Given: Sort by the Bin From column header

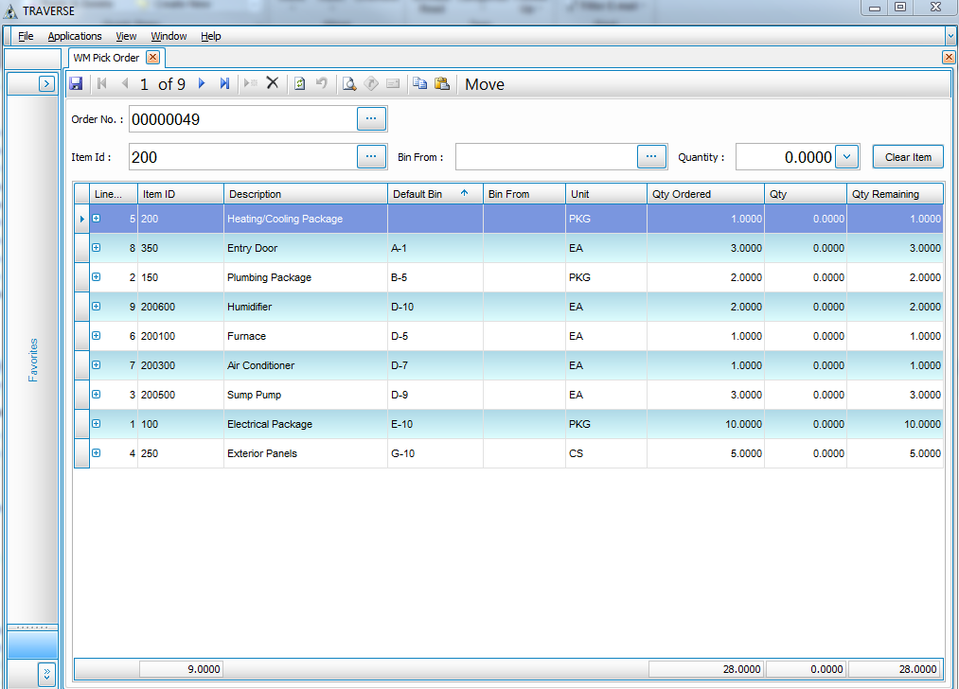Looking at the screenshot, I should [524, 194].
